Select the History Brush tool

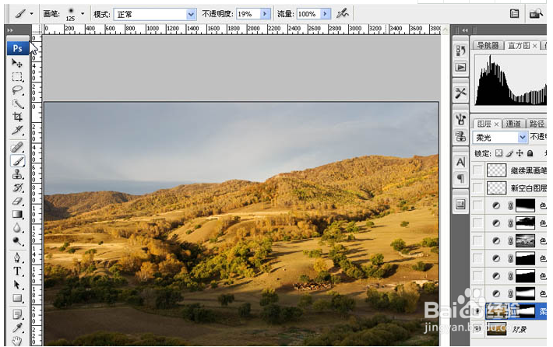[17, 188]
